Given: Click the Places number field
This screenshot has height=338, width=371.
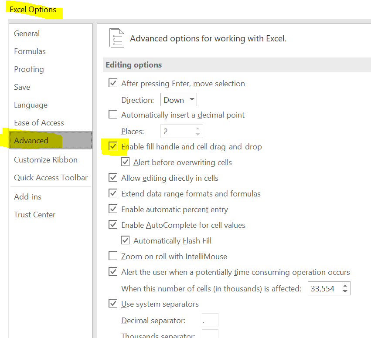Looking at the screenshot, I should [x=177, y=131].
